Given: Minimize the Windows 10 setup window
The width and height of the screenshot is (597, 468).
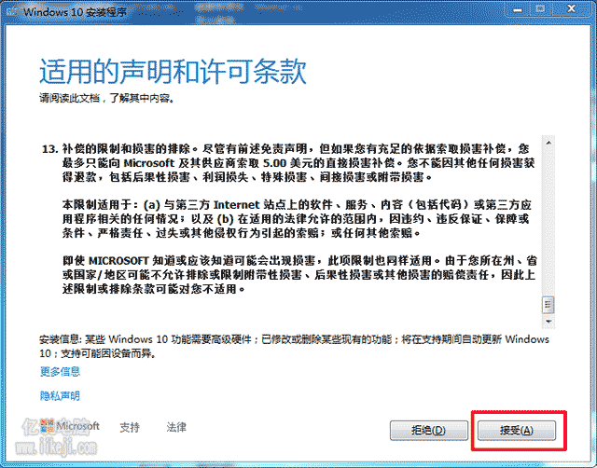Looking at the screenshot, I should (518, 9).
